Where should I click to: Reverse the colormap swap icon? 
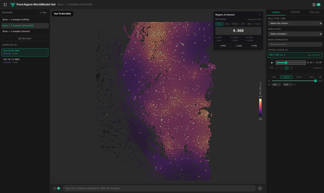pos(320,77)
